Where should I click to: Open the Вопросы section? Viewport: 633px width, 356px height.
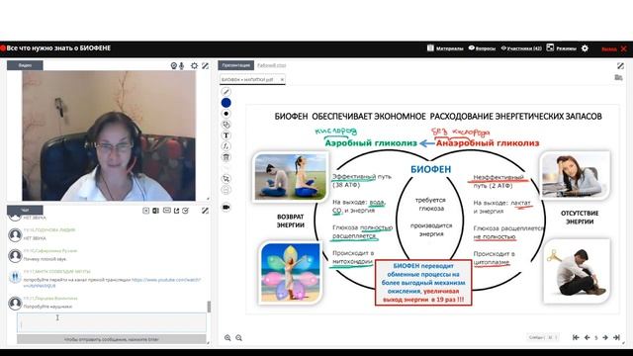tap(482, 48)
